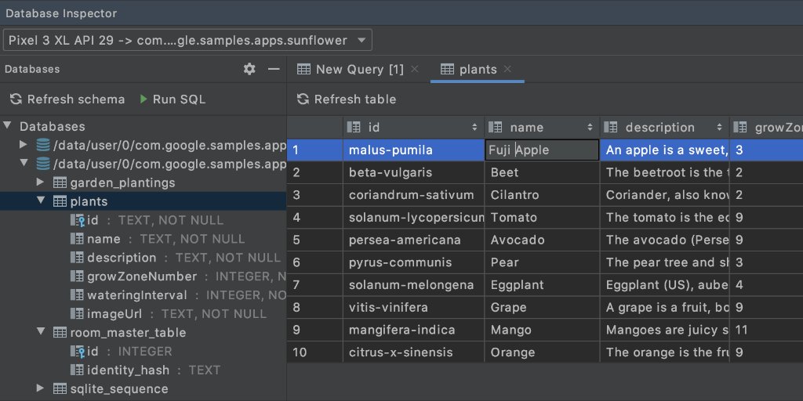Viewport: 803px width, 401px height.
Task: Click the key icon of room_master_table id
Action: (78, 352)
